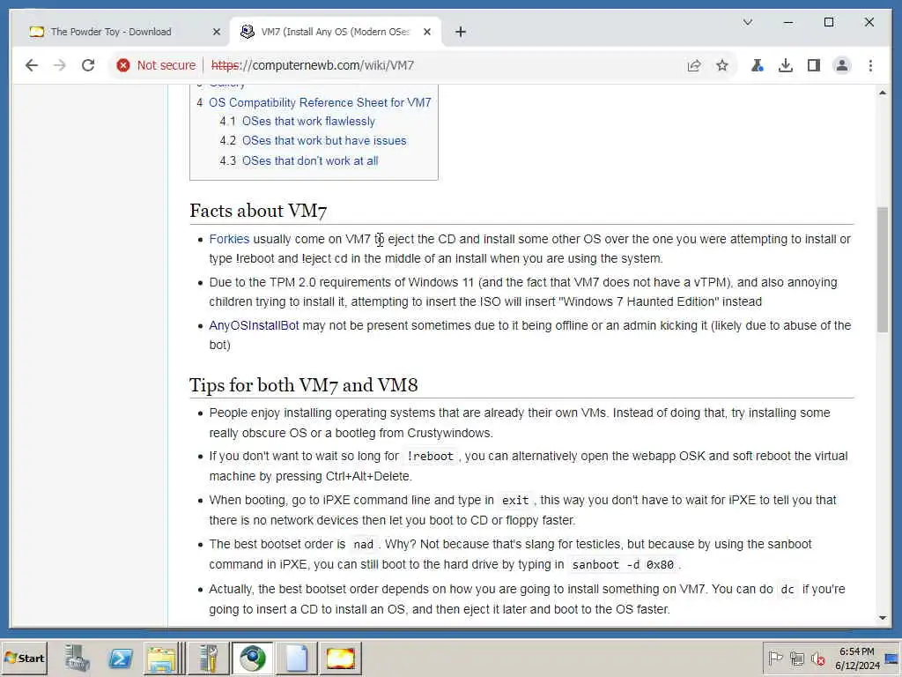902x677 pixels.
Task: Open the blank document taskbar icon
Action: point(297,658)
